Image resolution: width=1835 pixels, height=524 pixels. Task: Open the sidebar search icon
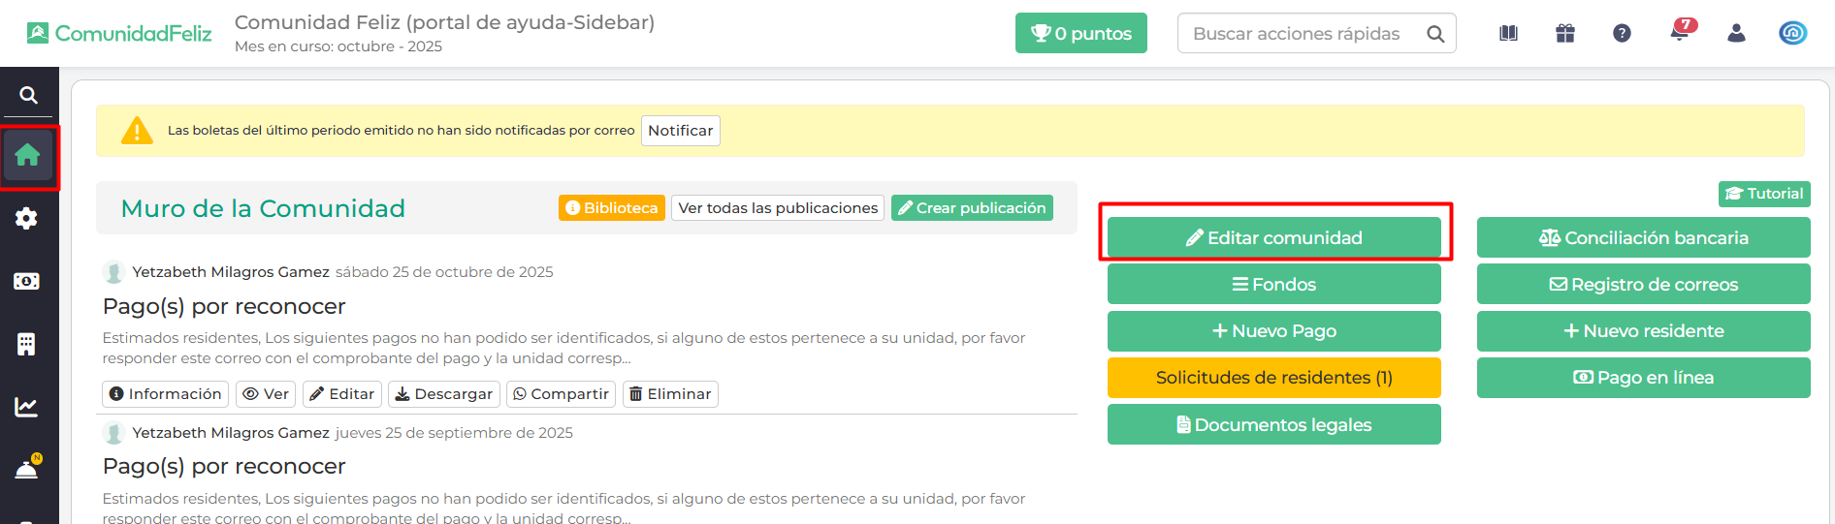[28, 95]
